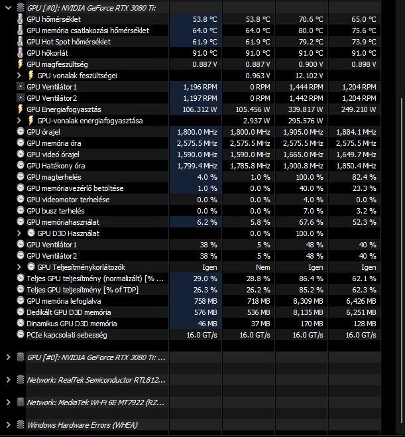Click clock icon of GPU órajel

pos(21,131)
